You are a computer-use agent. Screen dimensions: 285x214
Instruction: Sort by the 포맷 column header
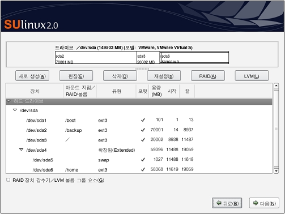(x=142, y=91)
